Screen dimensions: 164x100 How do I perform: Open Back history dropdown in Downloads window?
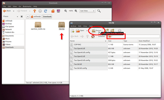(14, 11)
